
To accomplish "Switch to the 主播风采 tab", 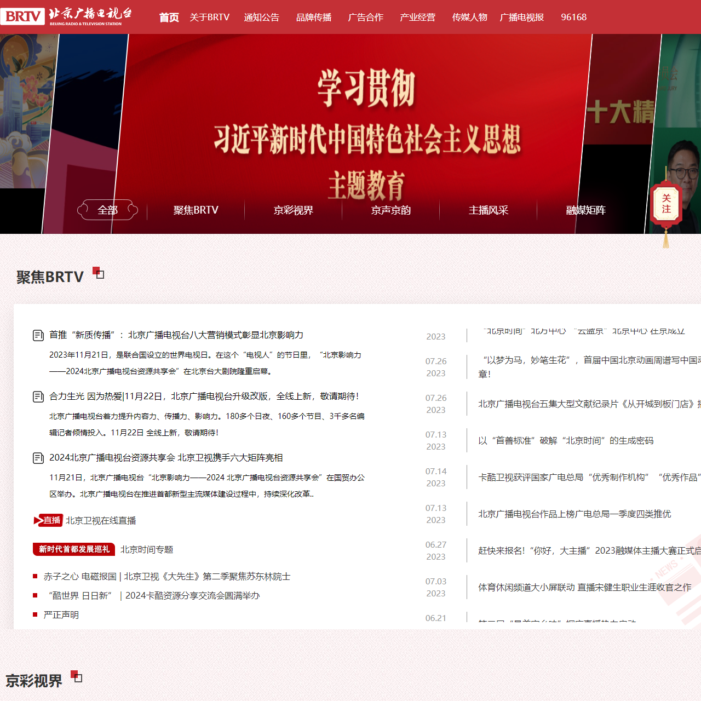I will click(489, 210).
